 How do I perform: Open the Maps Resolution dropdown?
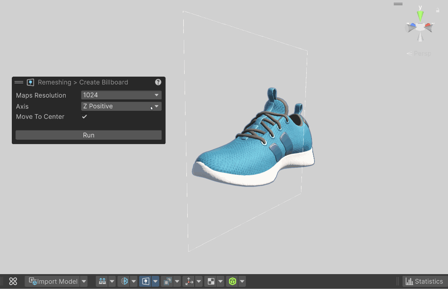(x=121, y=95)
